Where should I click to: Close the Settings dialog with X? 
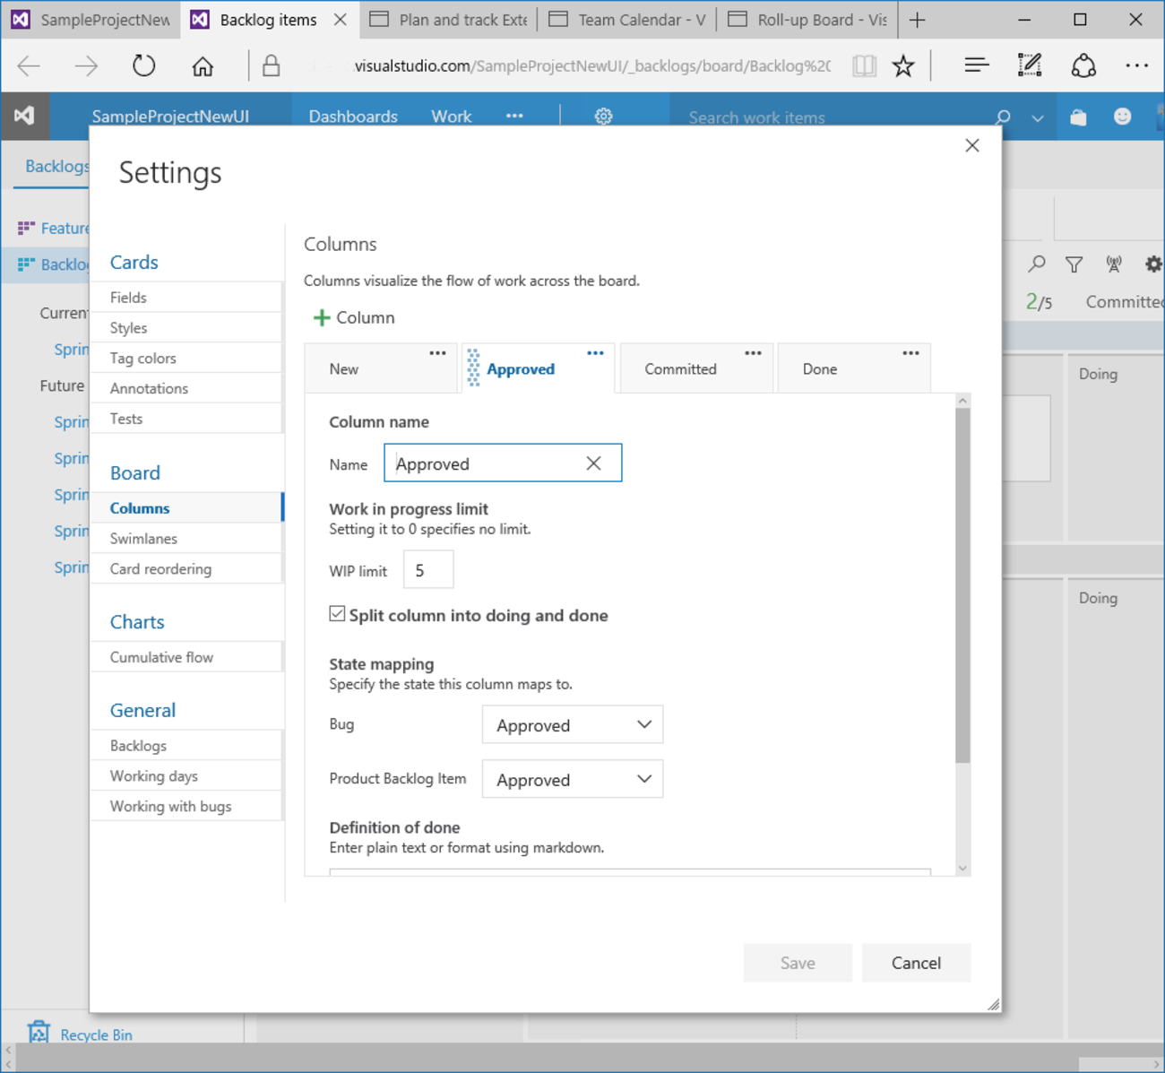[x=972, y=145]
